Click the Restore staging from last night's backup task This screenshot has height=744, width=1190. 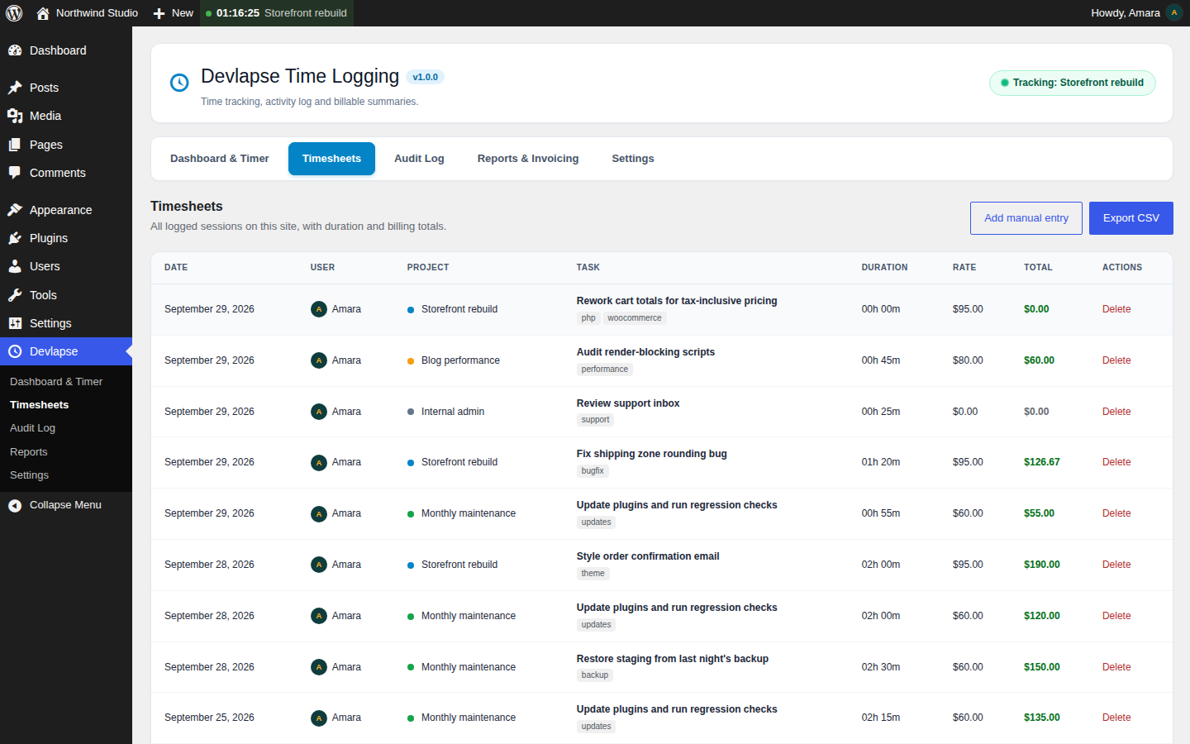pyautogui.click(x=673, y=659)
